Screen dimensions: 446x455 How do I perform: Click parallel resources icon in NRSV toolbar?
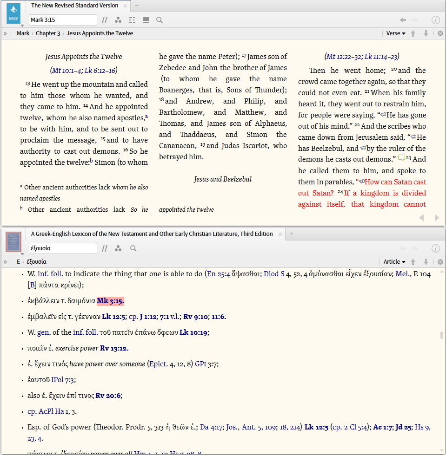pyautogui.click(x=105, y=19)
